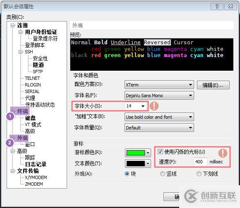This screenshot has width=240, height=208.
Task: Select 登录脚本 in category tree
Action: (x=35, y=45)
